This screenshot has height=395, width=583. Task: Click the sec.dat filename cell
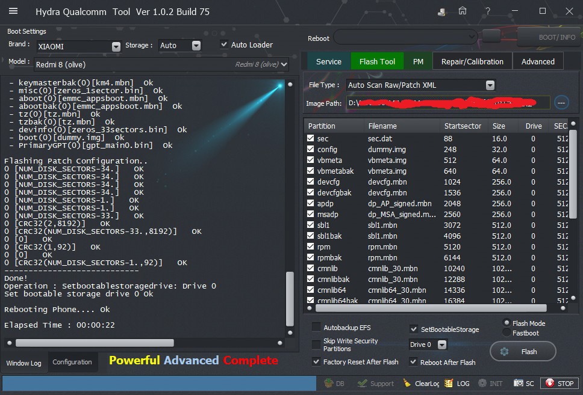click(x=380, y=138)
